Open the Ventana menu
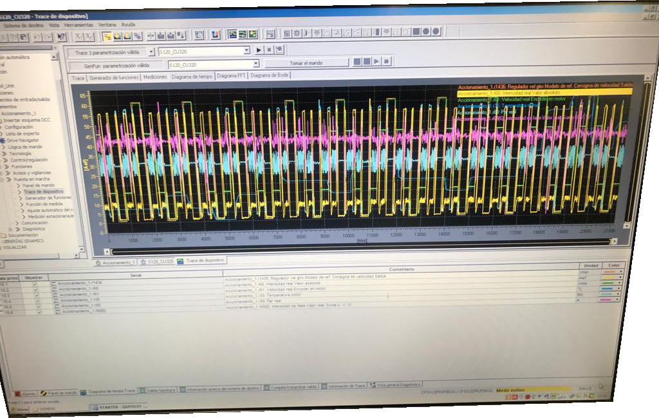Screen dimensions: 659x418 (x=107, y=25)
